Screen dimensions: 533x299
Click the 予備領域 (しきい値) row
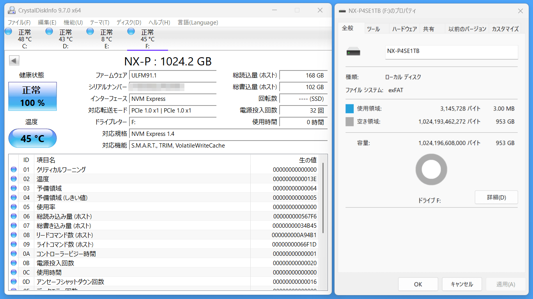(164, 197)
